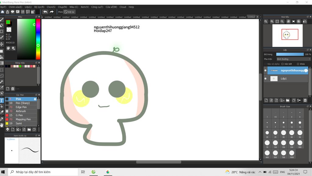The width and height of the screenshot is (312, 176).
Task: Click the rainbow hue slider bar
Action: pyautogui.click(x=38, y=39)
